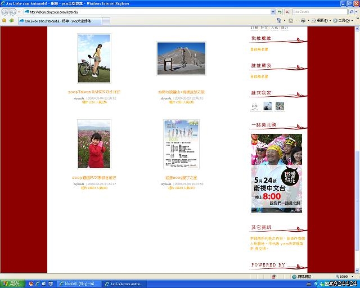This screenshot has width=360, height=288.
Task: Expand the Home button dropdown arrow
Action: [x=285, y=21]
